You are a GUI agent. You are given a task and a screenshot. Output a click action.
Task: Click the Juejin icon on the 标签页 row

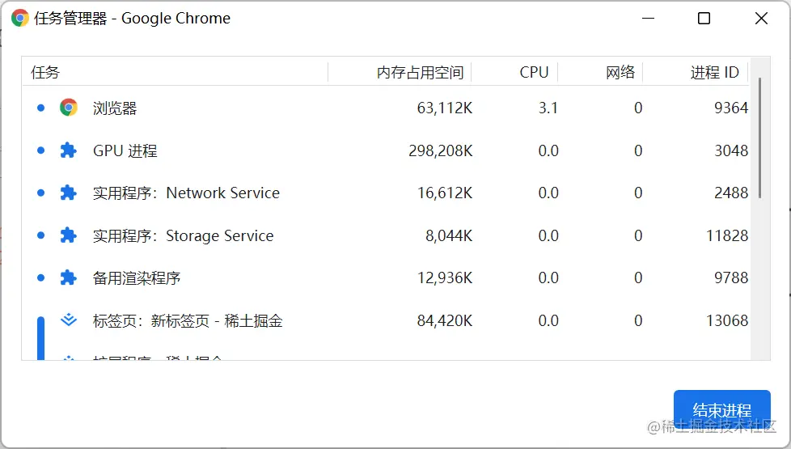pos(69,320)
